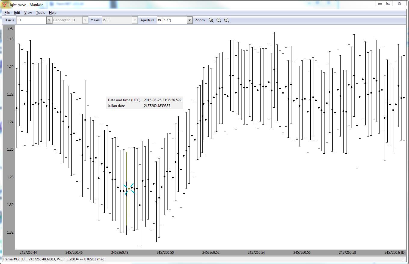The height and width of the screenshot is (264, 409).
Task: Click the status bar frame information text
Action: pos(54,259)
